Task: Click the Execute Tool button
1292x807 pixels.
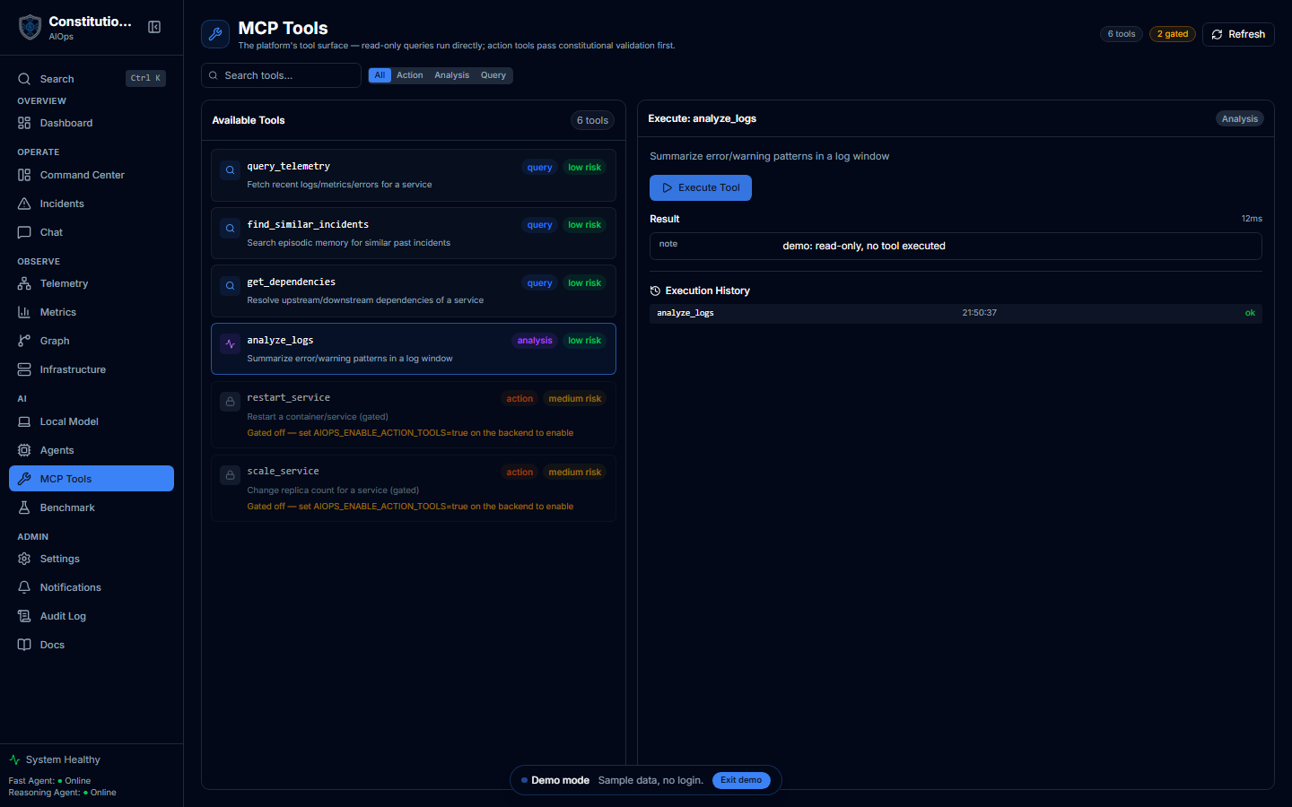Action: [x=701, y=187]
